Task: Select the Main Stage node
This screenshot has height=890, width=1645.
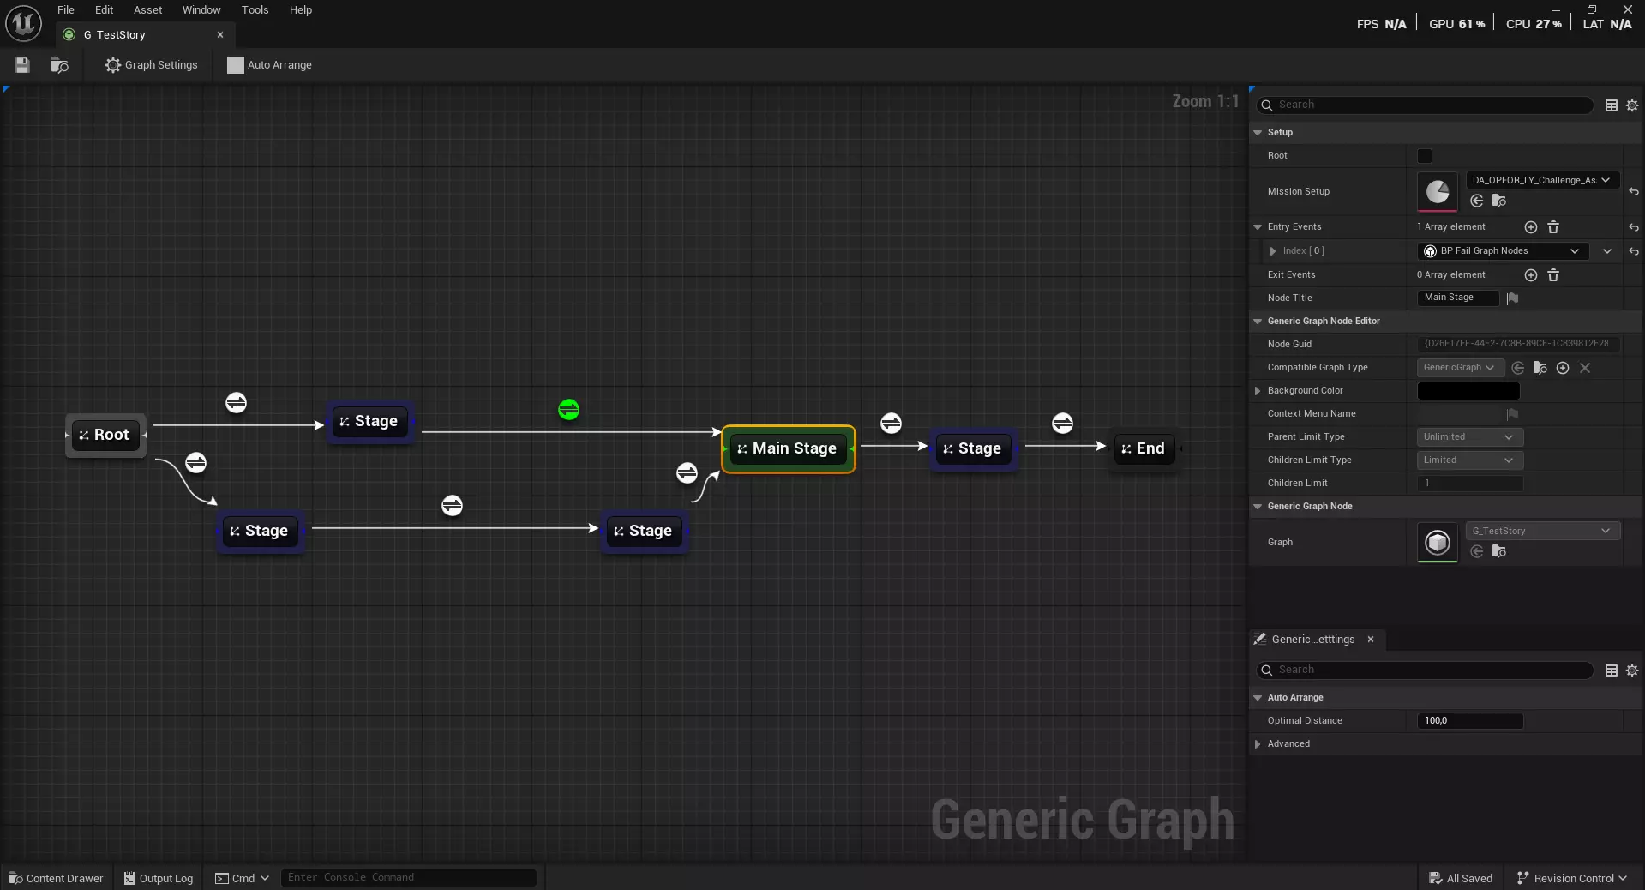Action: pyautogui.click(x=789, y=449)
